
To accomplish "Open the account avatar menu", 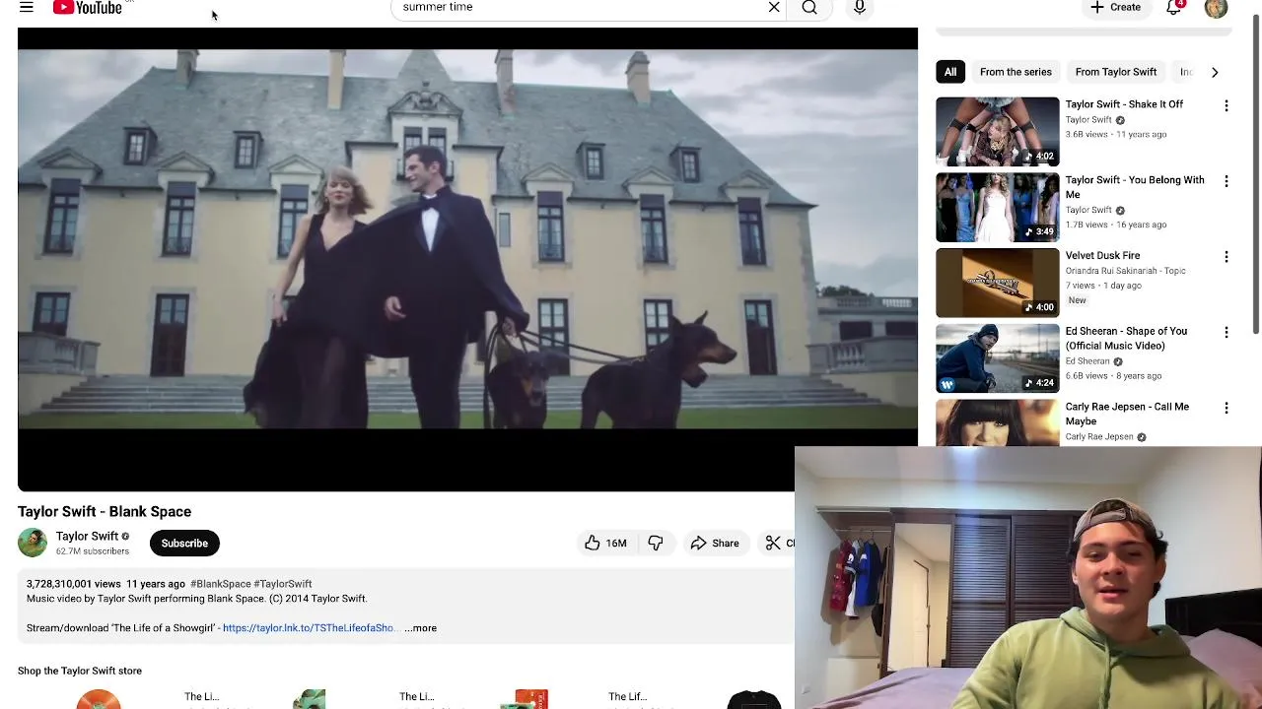I will coord(1216,8).
